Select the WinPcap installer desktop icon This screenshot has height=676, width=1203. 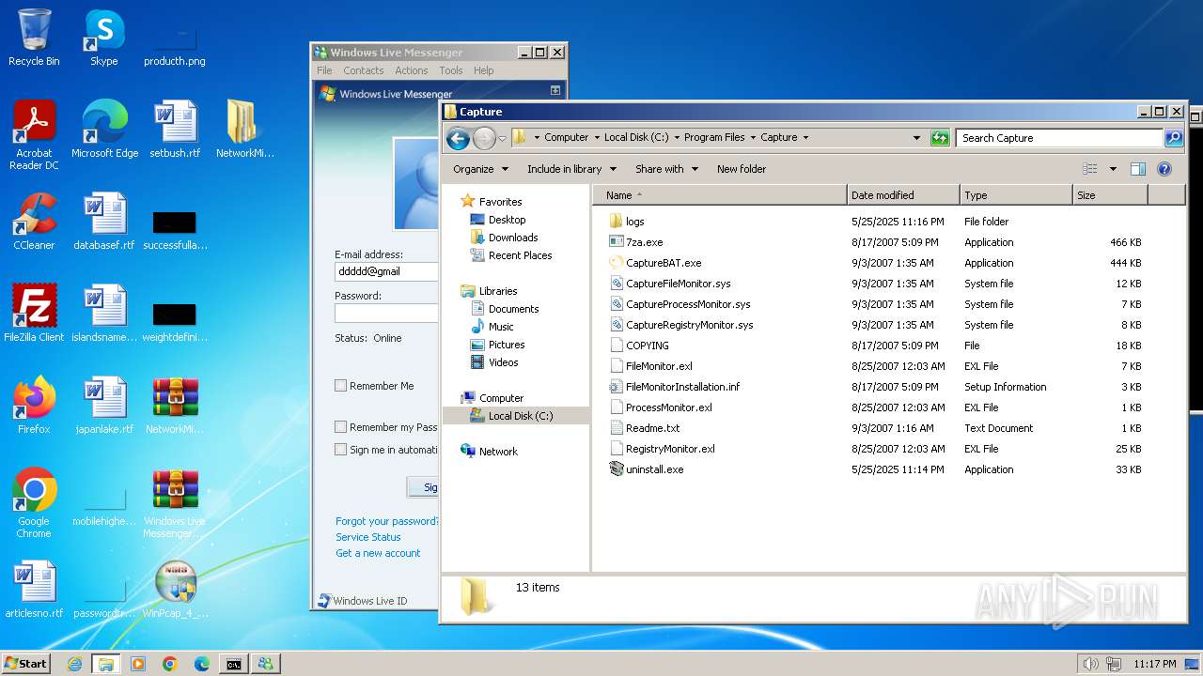[175, 591]
